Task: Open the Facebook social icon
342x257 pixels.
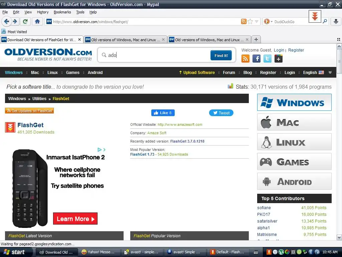Action: click(x=256, y=59)
